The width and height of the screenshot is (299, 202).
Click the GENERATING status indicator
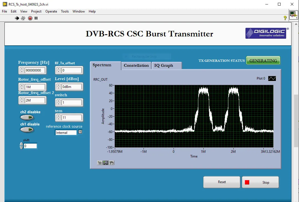click(x=263, y=61)
